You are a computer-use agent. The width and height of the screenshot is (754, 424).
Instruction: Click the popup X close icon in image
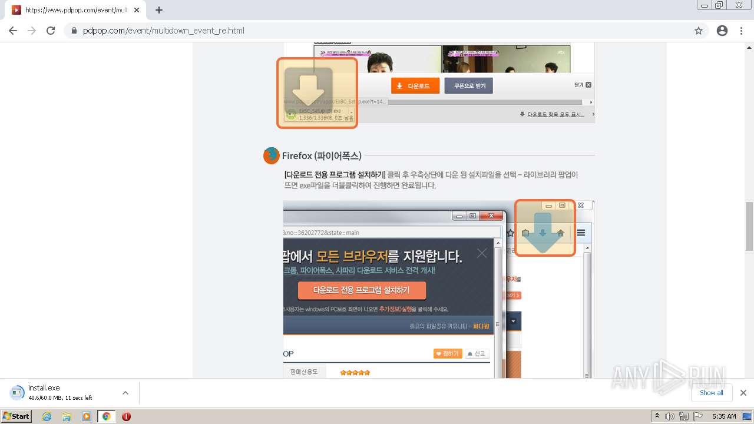coord(482,253)
